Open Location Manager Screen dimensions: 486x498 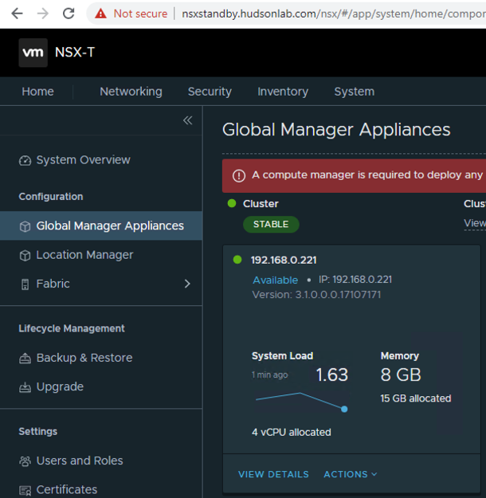pyautogui.click(x=84, y=255)
